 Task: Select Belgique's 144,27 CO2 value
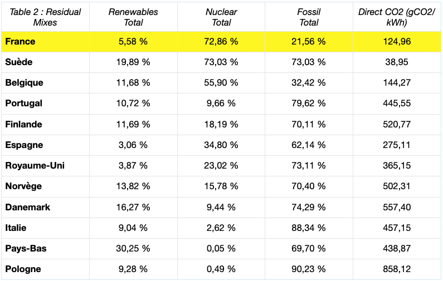click(x=397, y=83)
